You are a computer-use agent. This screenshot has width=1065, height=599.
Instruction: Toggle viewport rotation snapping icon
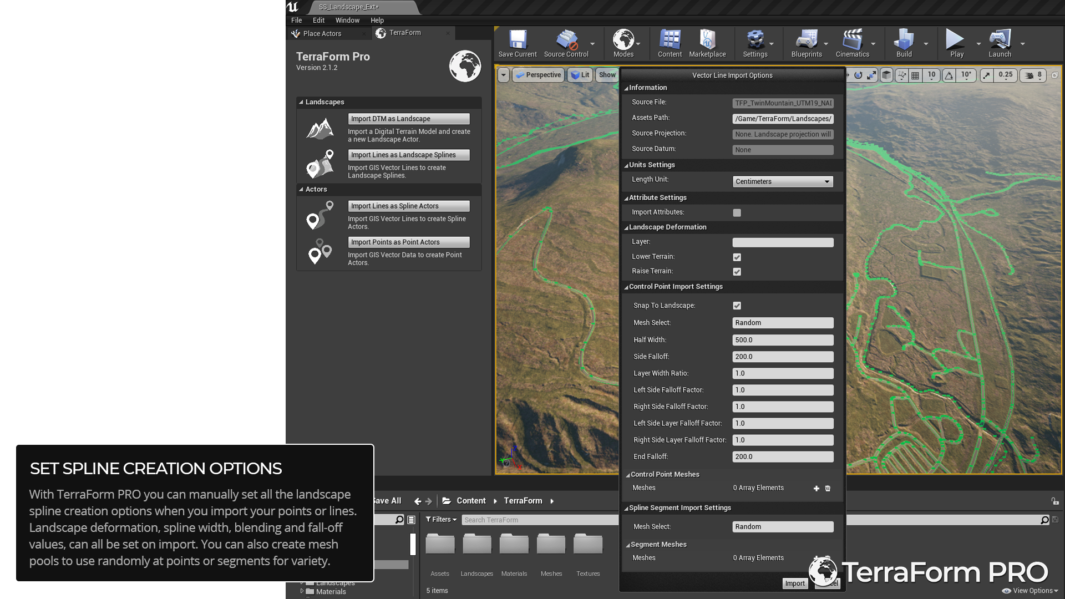coord(949,75)
